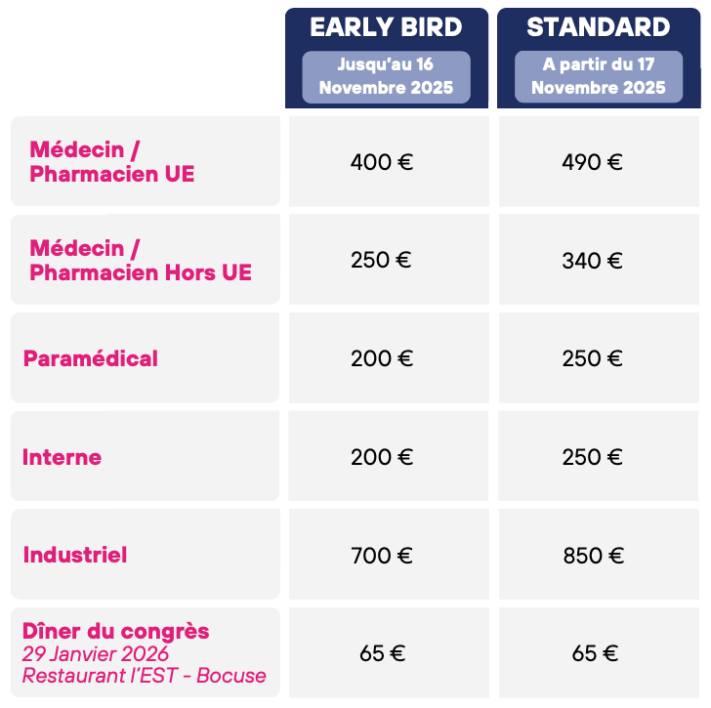Click the Médecin / Pharmacien Hors UE label
The height and width of the screenshot is (708, 711).
pos(140,260)
